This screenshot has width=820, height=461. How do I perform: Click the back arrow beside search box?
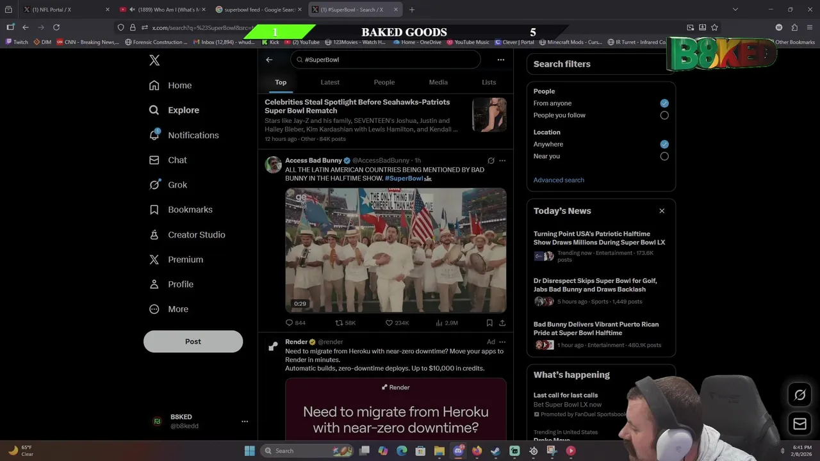coord(269,60)
